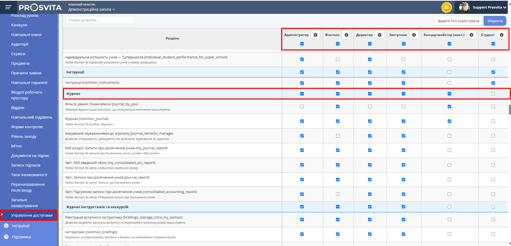Open Документи на підпис in sidebar
The image size is (511, 246).
click(x=30, y=156)
